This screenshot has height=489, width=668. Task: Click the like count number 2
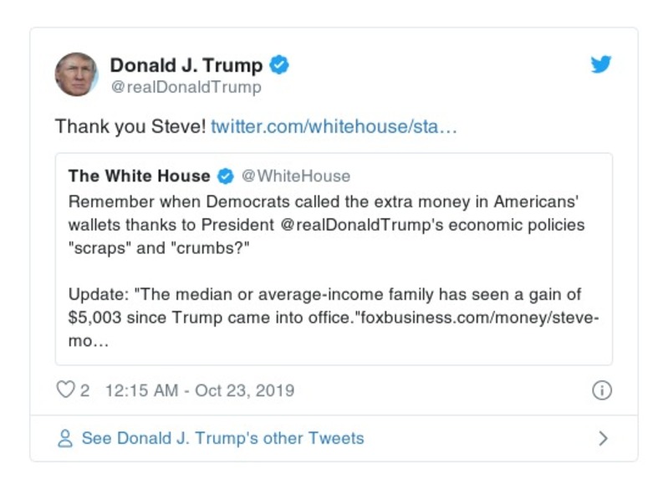click(x=84, y=390)
